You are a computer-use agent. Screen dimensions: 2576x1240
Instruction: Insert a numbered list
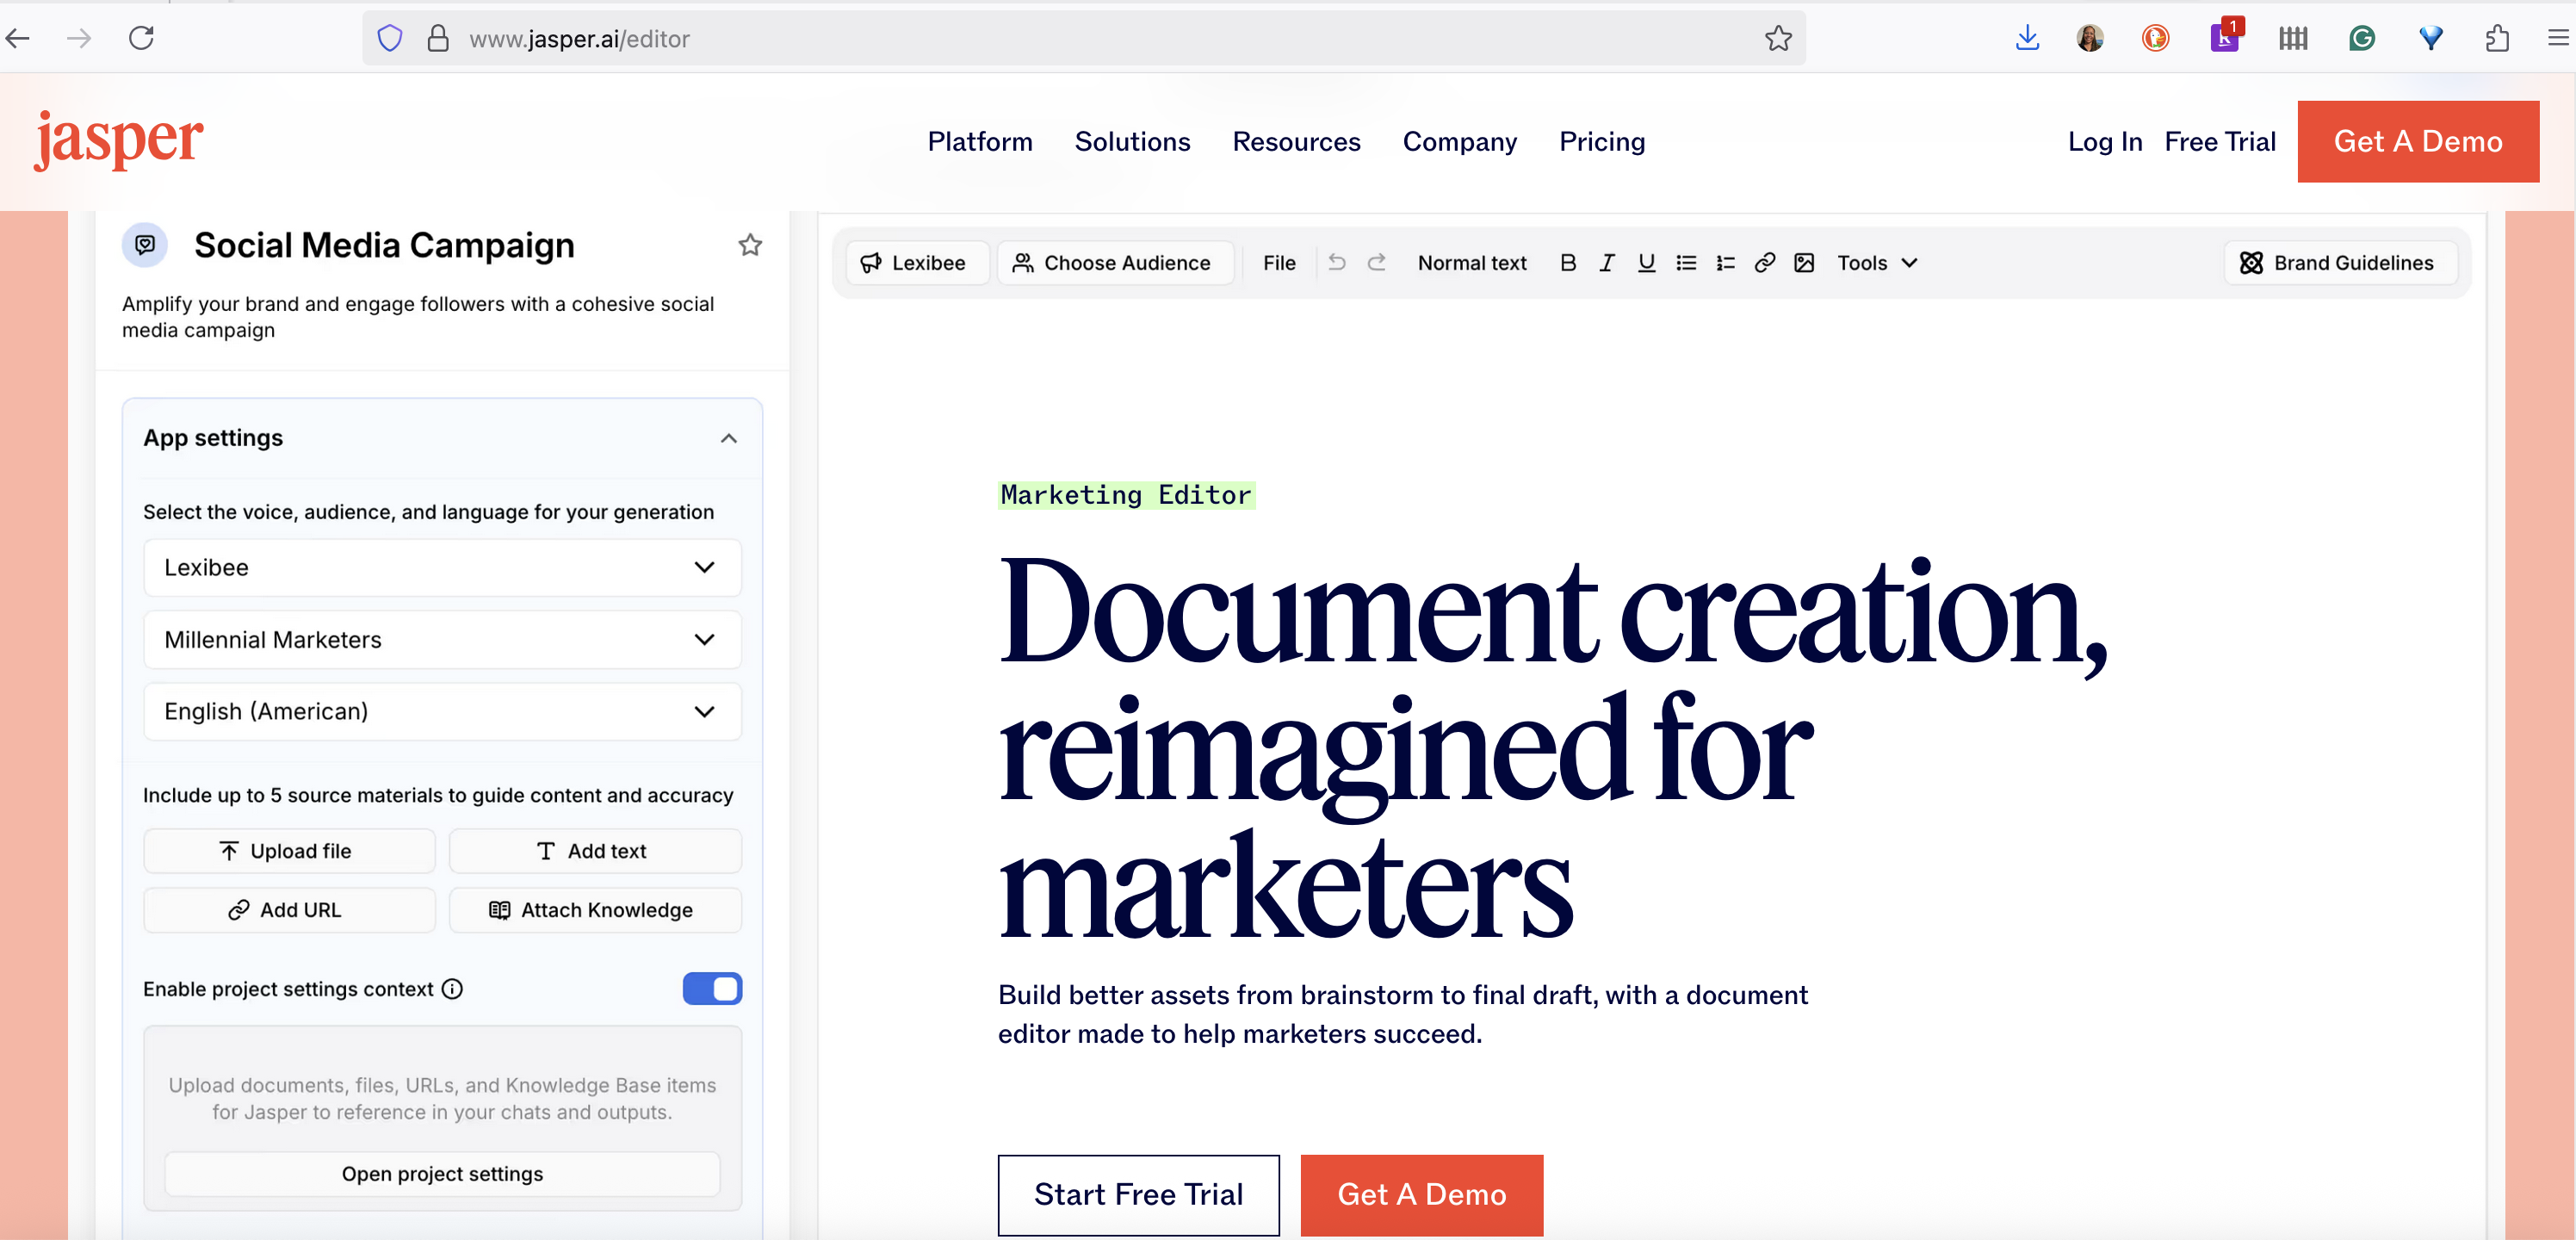[x=1725, y=263]
